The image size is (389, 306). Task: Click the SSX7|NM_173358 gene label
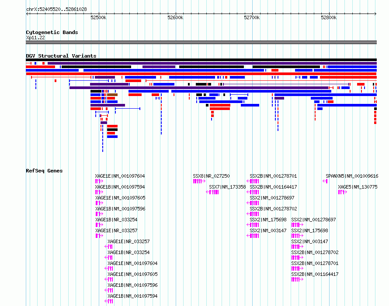[227, 187]
